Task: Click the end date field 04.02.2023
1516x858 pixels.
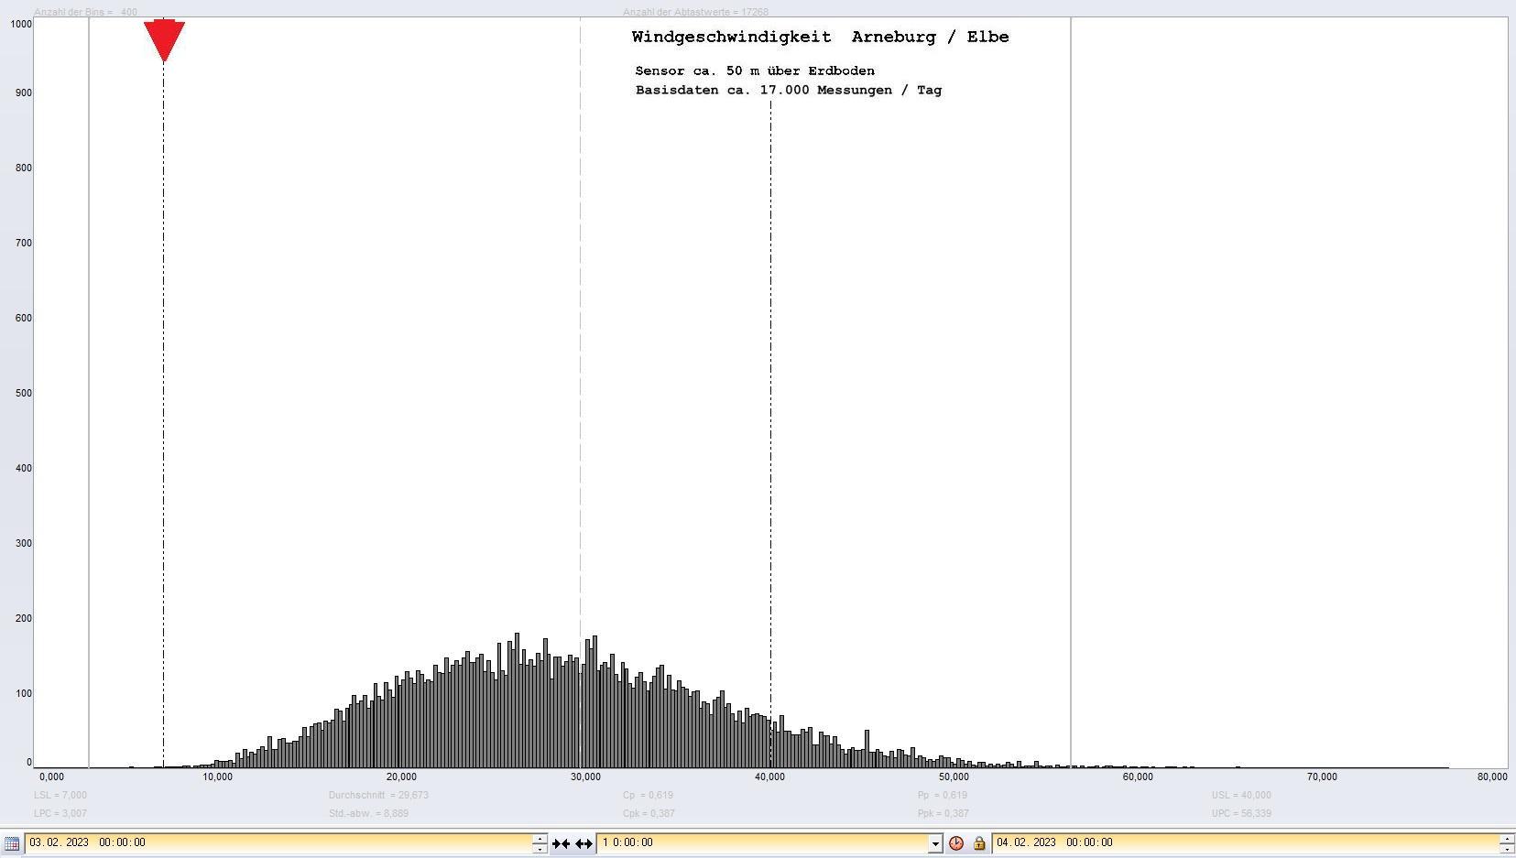Action: 1245,842
